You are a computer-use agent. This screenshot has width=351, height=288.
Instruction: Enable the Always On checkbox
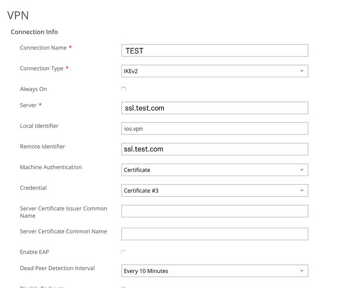pyautogui.click(x=123, y=89)
